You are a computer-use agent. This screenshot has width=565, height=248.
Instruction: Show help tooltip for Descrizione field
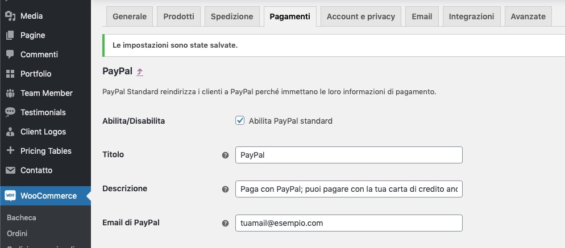[x=225, y=190]
